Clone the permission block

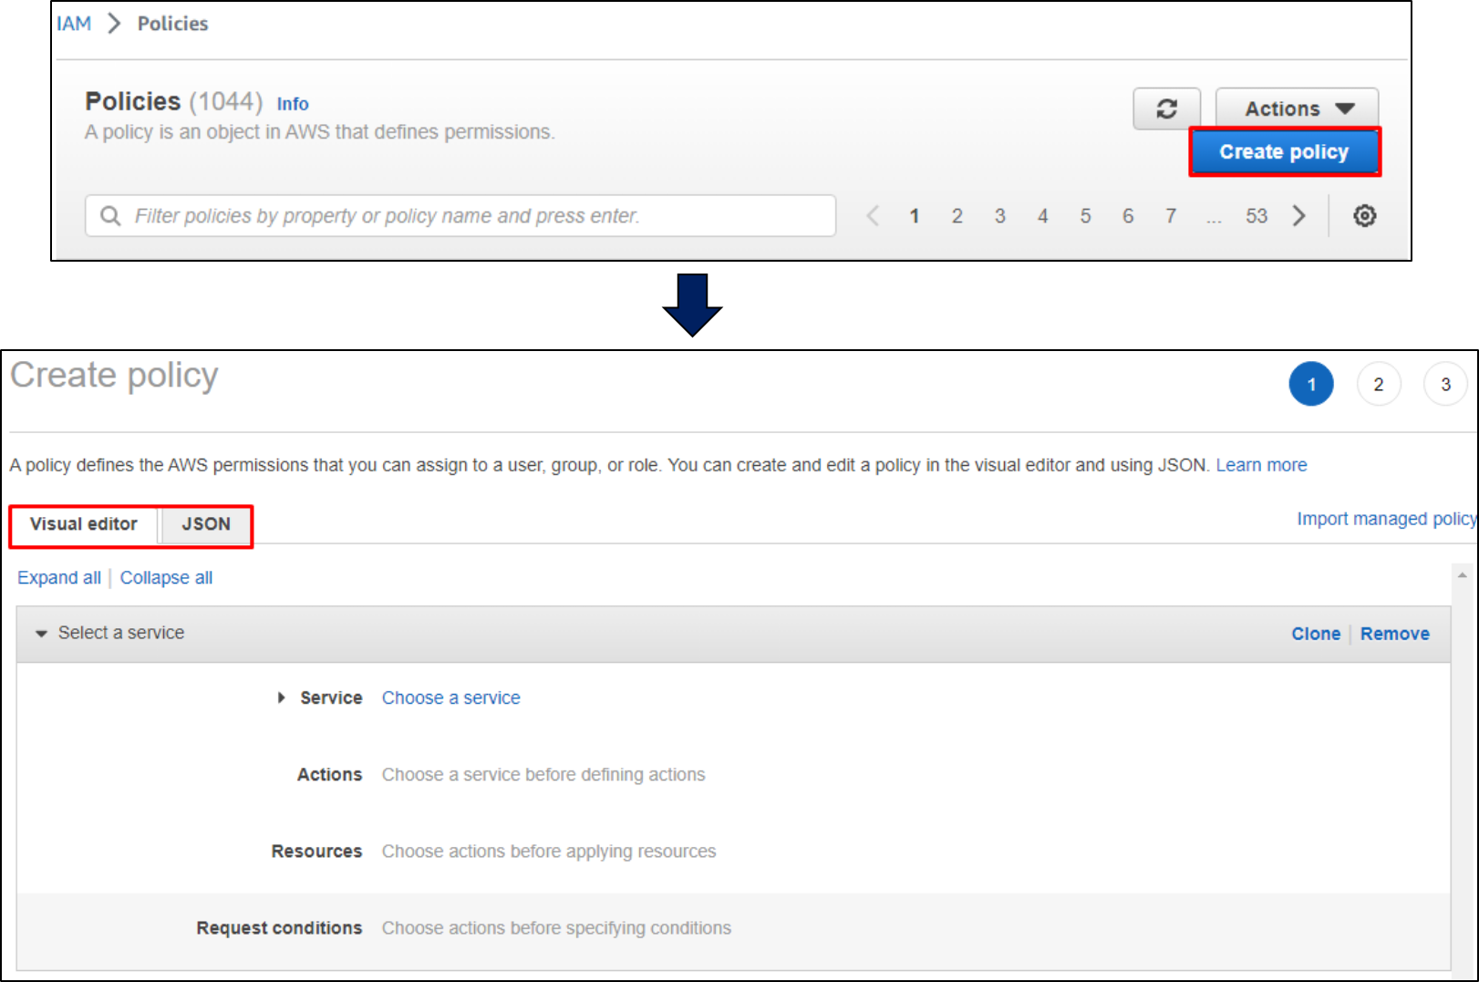[1315, 634]
